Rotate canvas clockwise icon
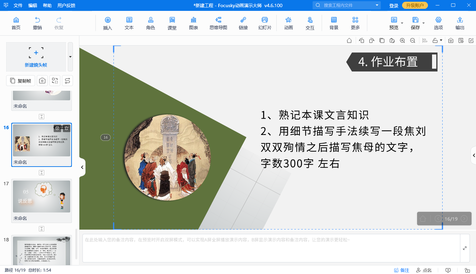 pos(372,40)
